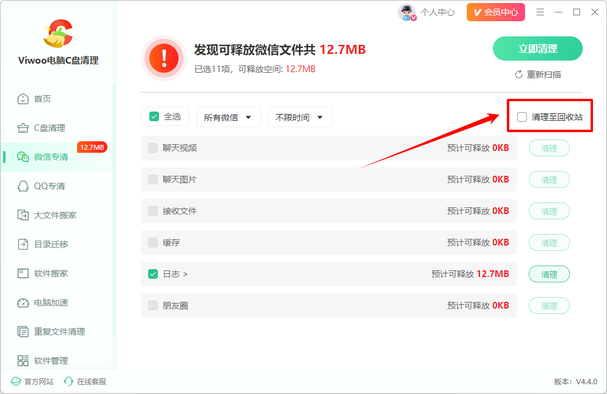607x394 pixels.
Task: Click the 大文件搬家 sidebar icon
Action: [23, 215]
